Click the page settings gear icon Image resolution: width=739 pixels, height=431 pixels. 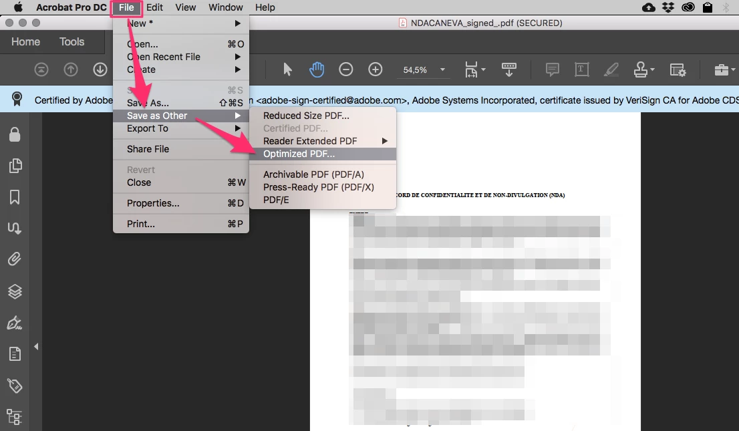(x=678, y=69)
